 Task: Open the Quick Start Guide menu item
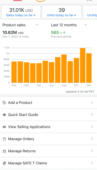(49, 115)
